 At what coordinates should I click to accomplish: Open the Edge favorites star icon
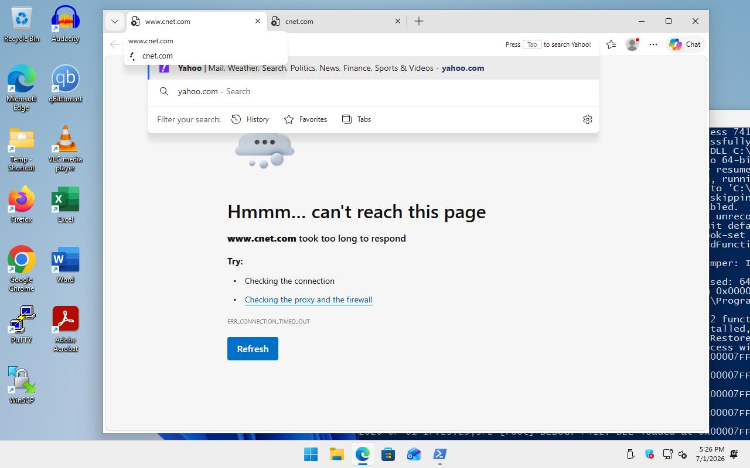611,44
